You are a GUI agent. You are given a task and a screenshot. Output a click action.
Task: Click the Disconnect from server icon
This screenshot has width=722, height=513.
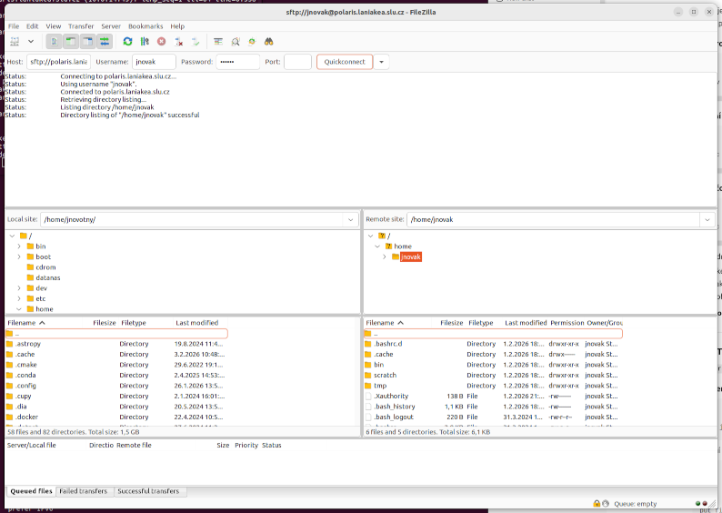(x=179, y=42)
